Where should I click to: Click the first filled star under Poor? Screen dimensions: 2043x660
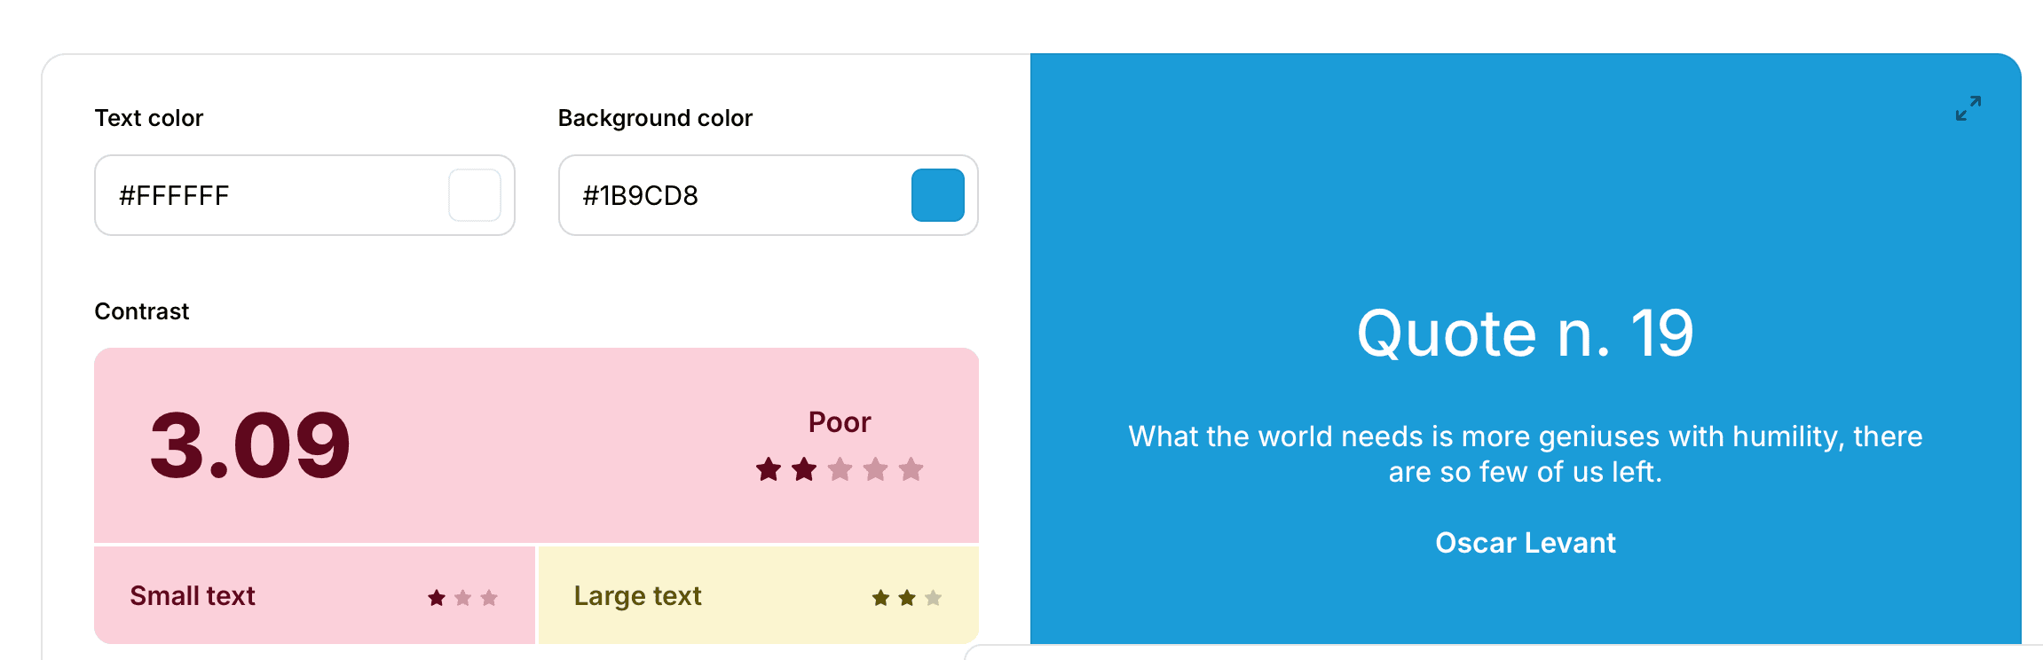(769, 469)
